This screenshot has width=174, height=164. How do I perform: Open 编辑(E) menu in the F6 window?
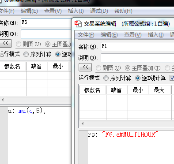point(29,11)
